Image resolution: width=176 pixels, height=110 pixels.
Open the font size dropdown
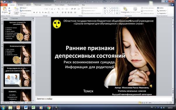click(x=50, y=9)
